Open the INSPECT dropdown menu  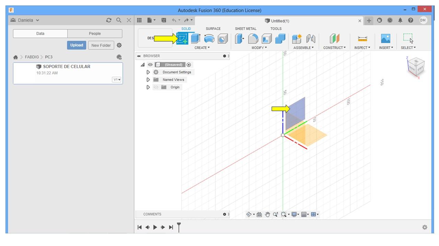tap(362, 48)
